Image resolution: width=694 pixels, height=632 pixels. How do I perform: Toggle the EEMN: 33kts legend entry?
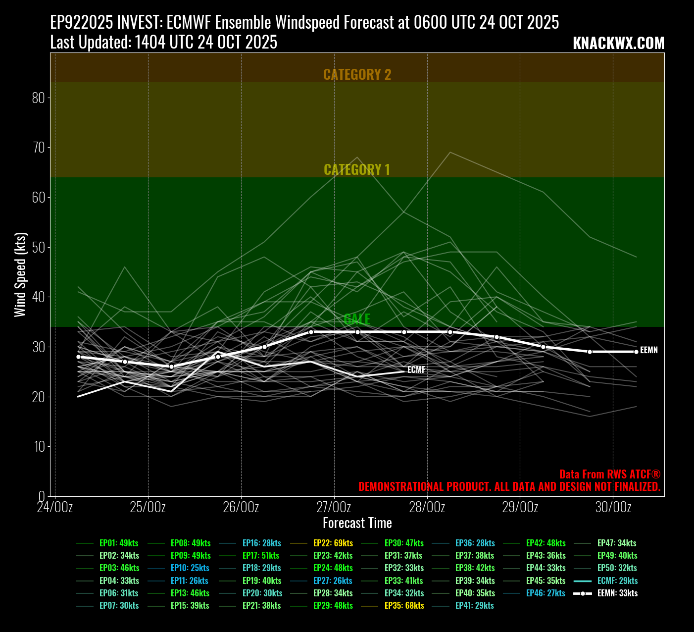click(x=617, y=593)
